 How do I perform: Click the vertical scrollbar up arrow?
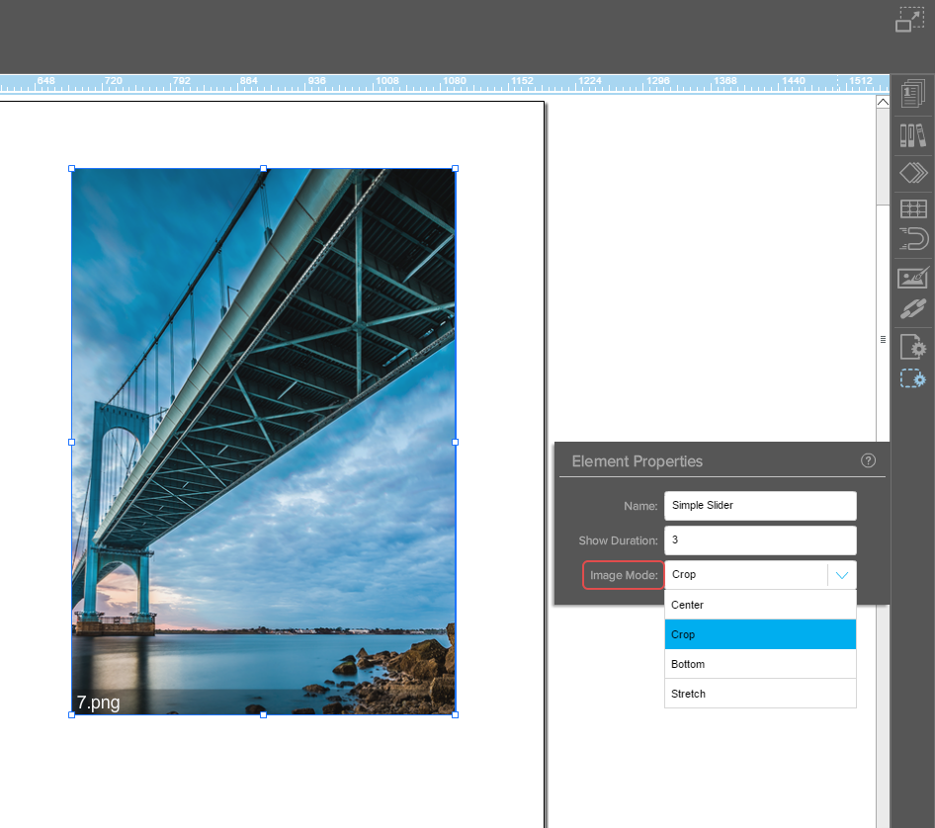click(883, 102)
